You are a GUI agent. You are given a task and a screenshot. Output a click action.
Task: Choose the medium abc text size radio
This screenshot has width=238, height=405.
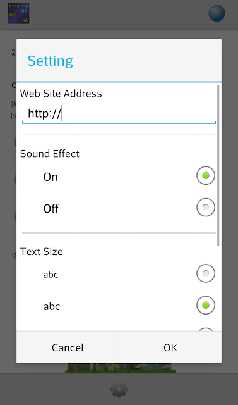point(206,305)
